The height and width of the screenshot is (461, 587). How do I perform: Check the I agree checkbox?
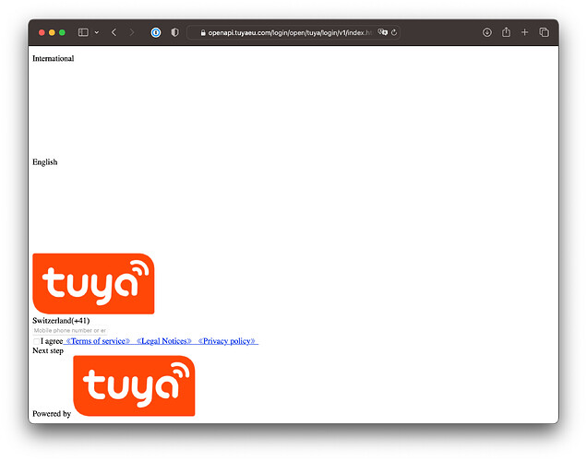pyautogui.click(x=36, y=341)
